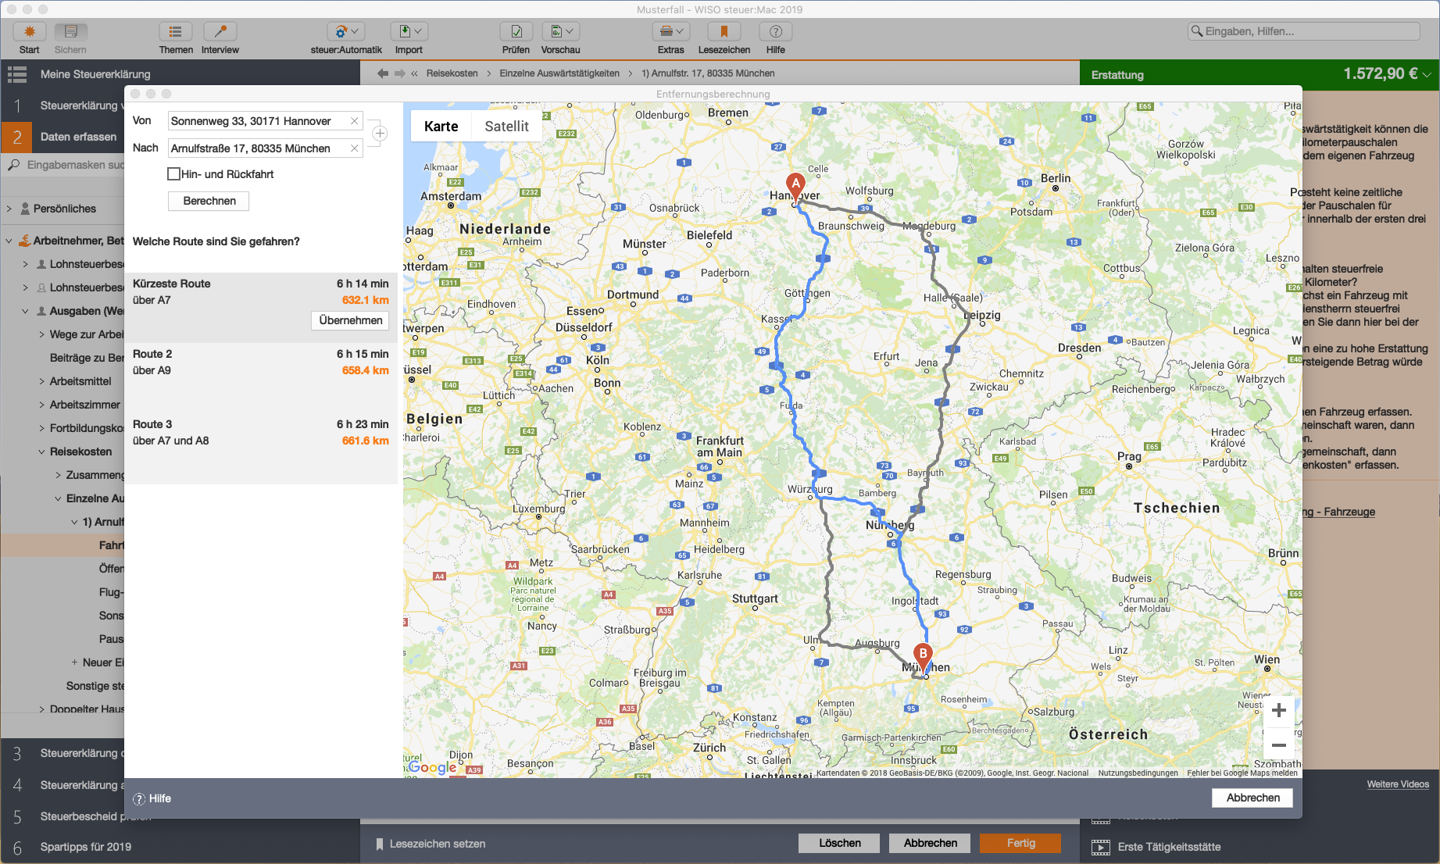Open Hilfe in the dialog footer

pos(152,798)
